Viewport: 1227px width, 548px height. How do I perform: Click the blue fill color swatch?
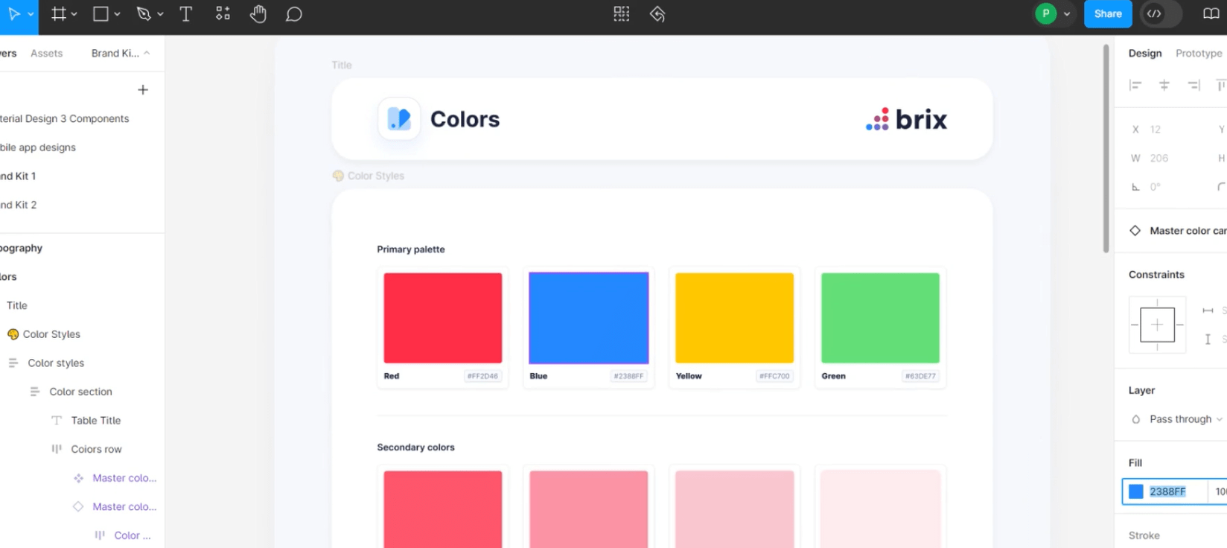[x=1136, y=491]
